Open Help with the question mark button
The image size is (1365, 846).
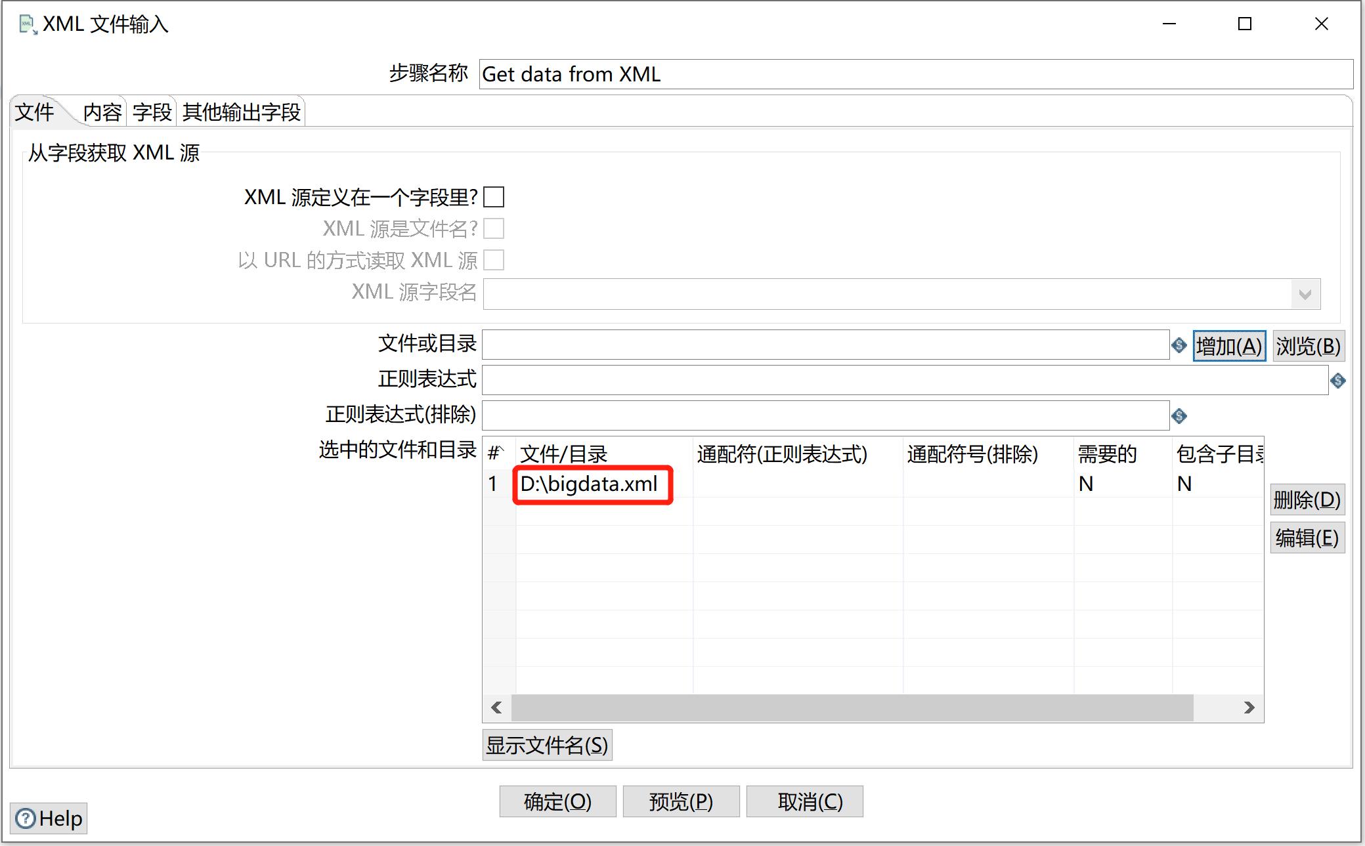point(49,818)
